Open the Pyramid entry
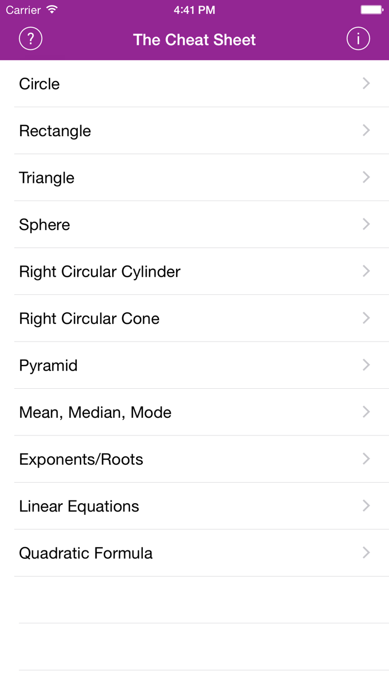Viewport: 389px width, 691px height. 194,365
